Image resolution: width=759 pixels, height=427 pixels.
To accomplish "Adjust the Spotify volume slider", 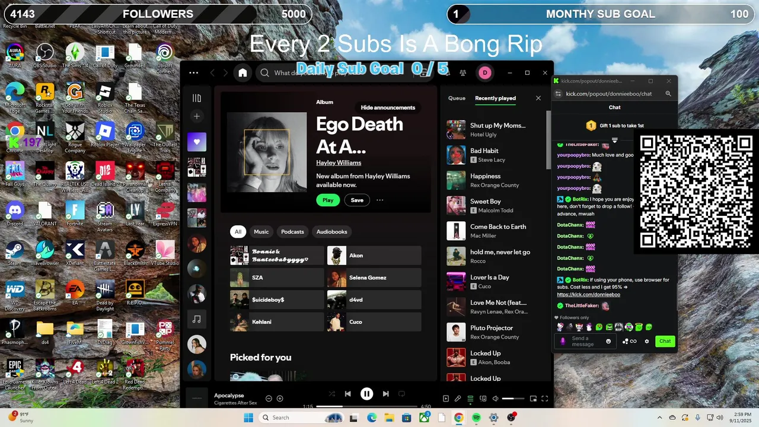I will [514, 399].
